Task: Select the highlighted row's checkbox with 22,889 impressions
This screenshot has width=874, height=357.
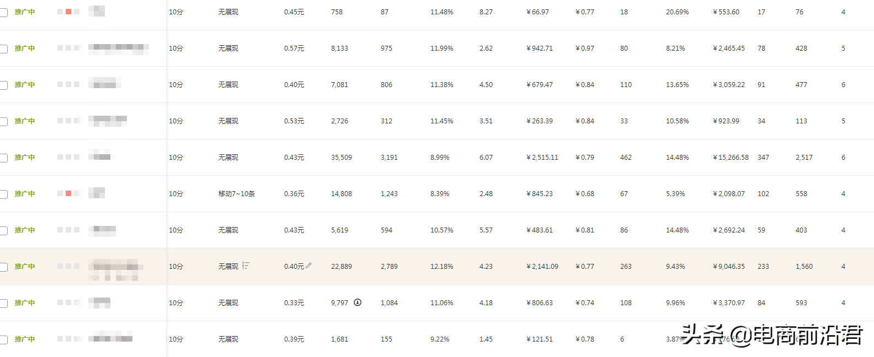Action: tap(3, 267)
